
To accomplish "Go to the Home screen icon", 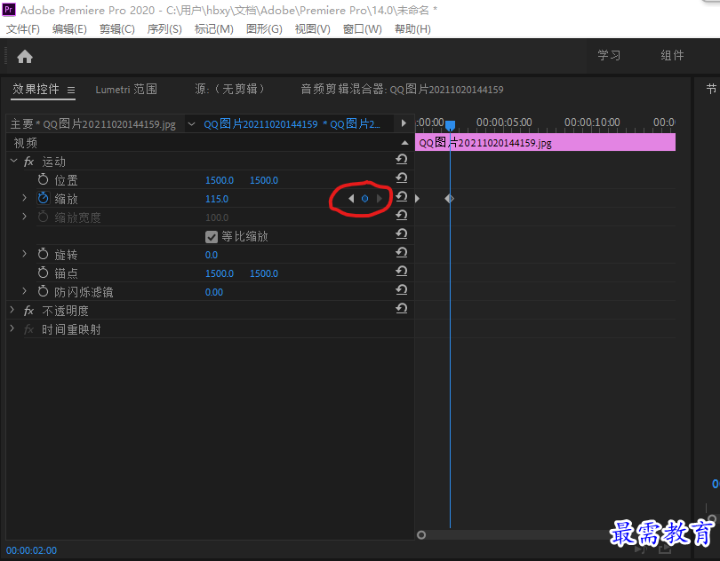I will (25, 57).
